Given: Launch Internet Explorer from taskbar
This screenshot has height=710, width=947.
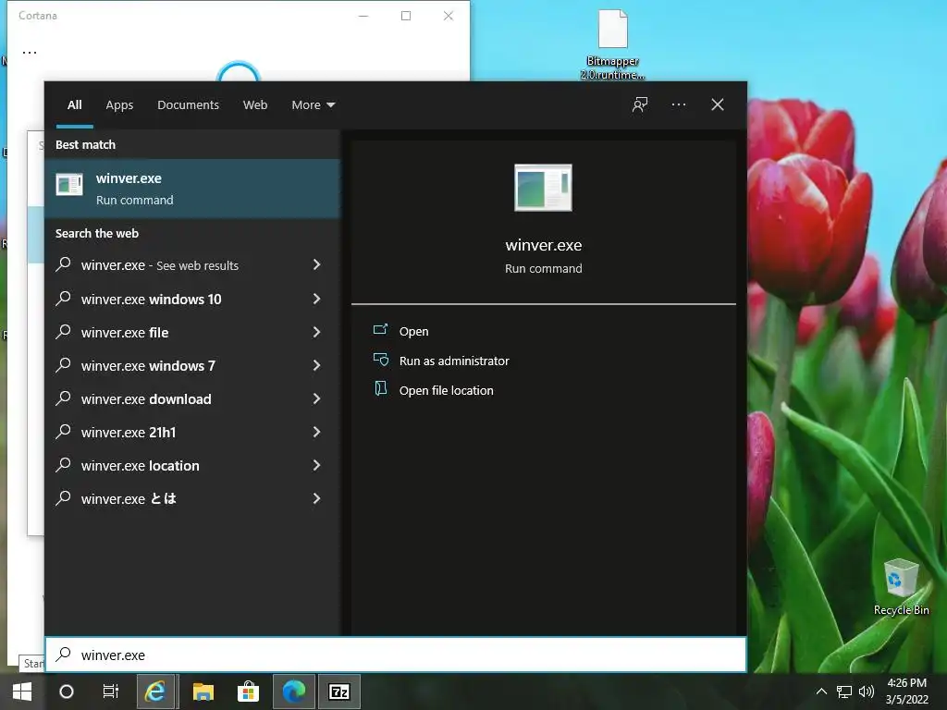Looking at the screenshot, I should (x=155, y=692).
